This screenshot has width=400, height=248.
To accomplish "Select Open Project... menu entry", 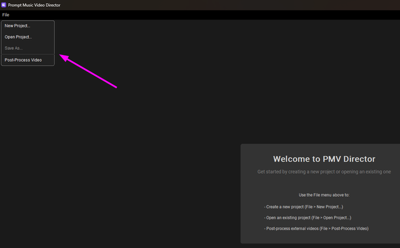I will [x=27, y=37].
